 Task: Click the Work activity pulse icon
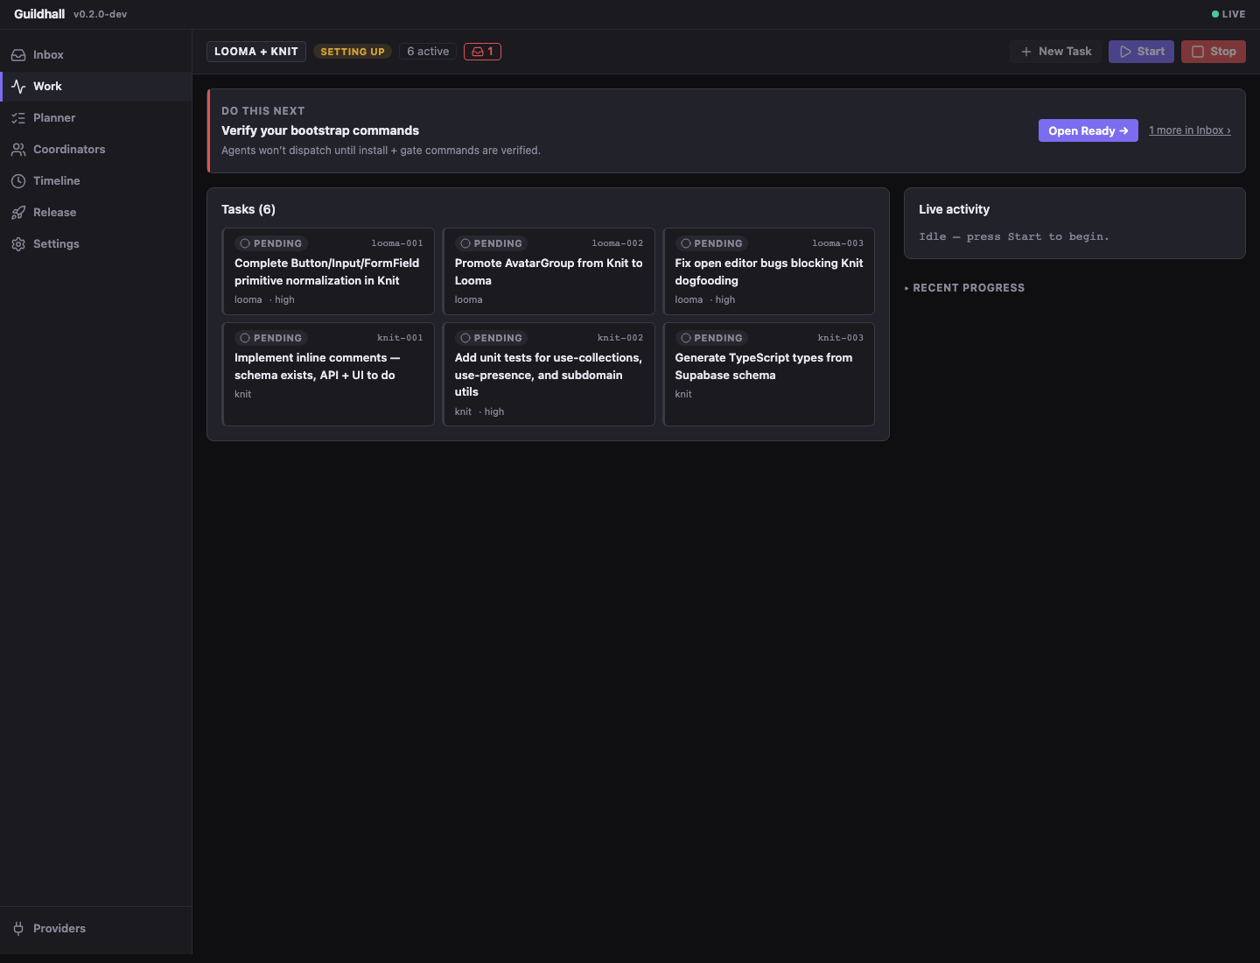click(18, 87)
